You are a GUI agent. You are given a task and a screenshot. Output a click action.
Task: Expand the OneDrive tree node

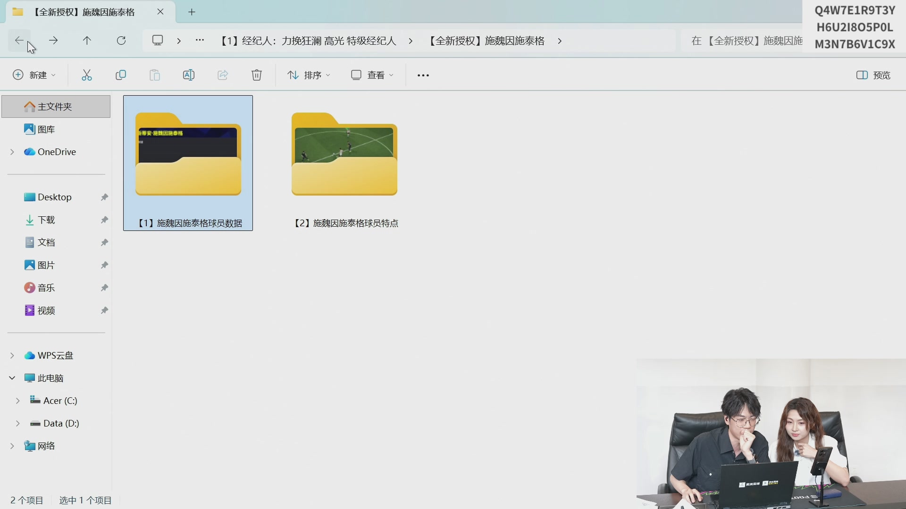(x=12, y=152)
